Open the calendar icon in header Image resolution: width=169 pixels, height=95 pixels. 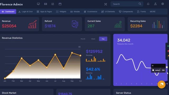click(x=60, y=4)
